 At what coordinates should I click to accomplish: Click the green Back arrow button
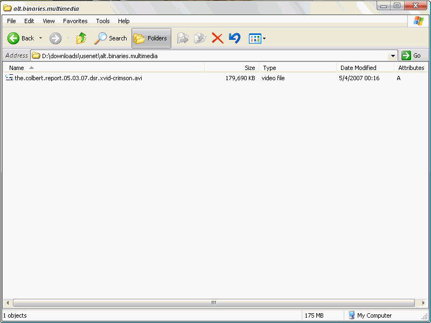pos(13,38)
